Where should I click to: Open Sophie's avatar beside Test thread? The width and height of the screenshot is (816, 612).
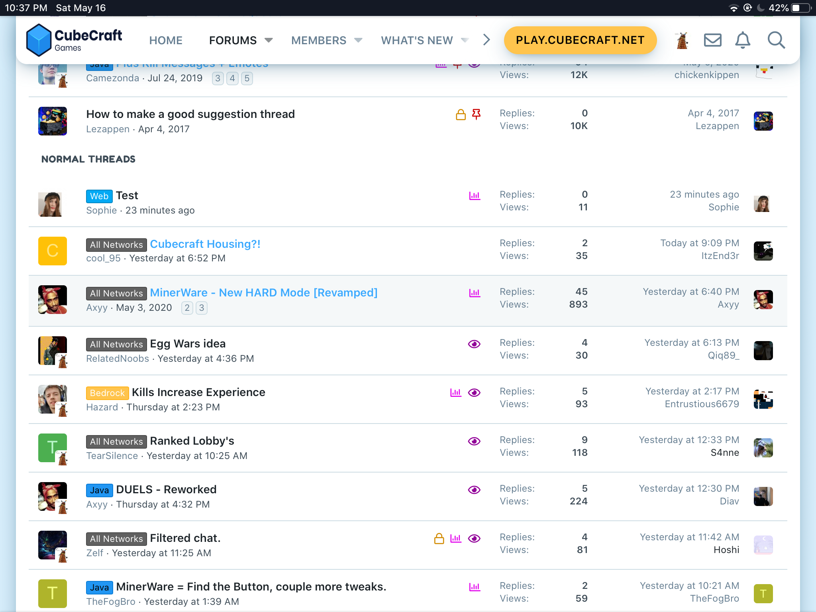tap(50, 204)
